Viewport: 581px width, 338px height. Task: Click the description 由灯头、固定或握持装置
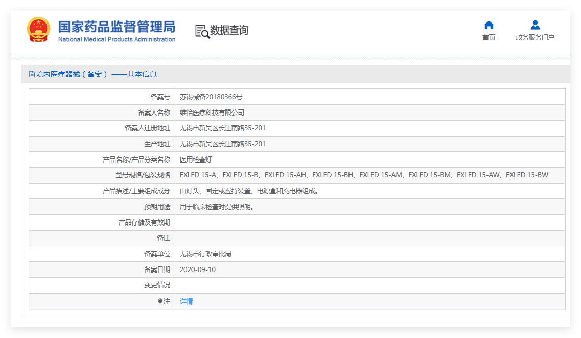click(x=249, y=191)
